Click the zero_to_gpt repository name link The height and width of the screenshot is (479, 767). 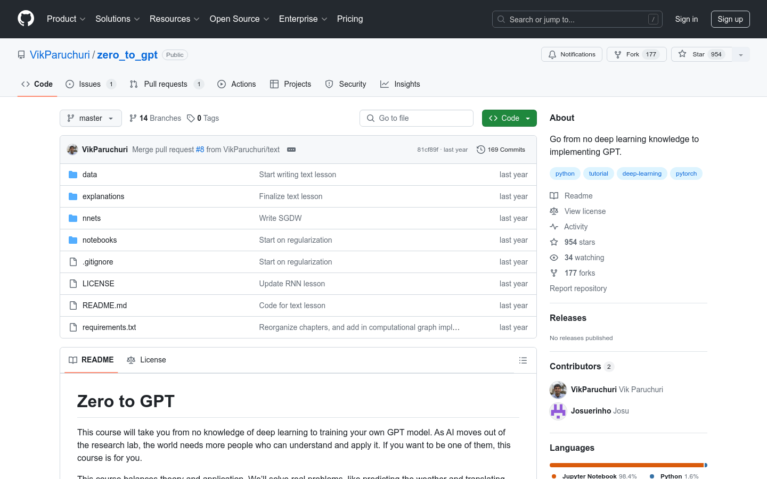[x=127, y=55]
